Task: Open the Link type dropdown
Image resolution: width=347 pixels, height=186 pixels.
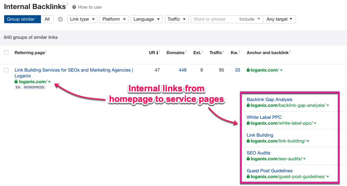Action: [x=82, y=19]
